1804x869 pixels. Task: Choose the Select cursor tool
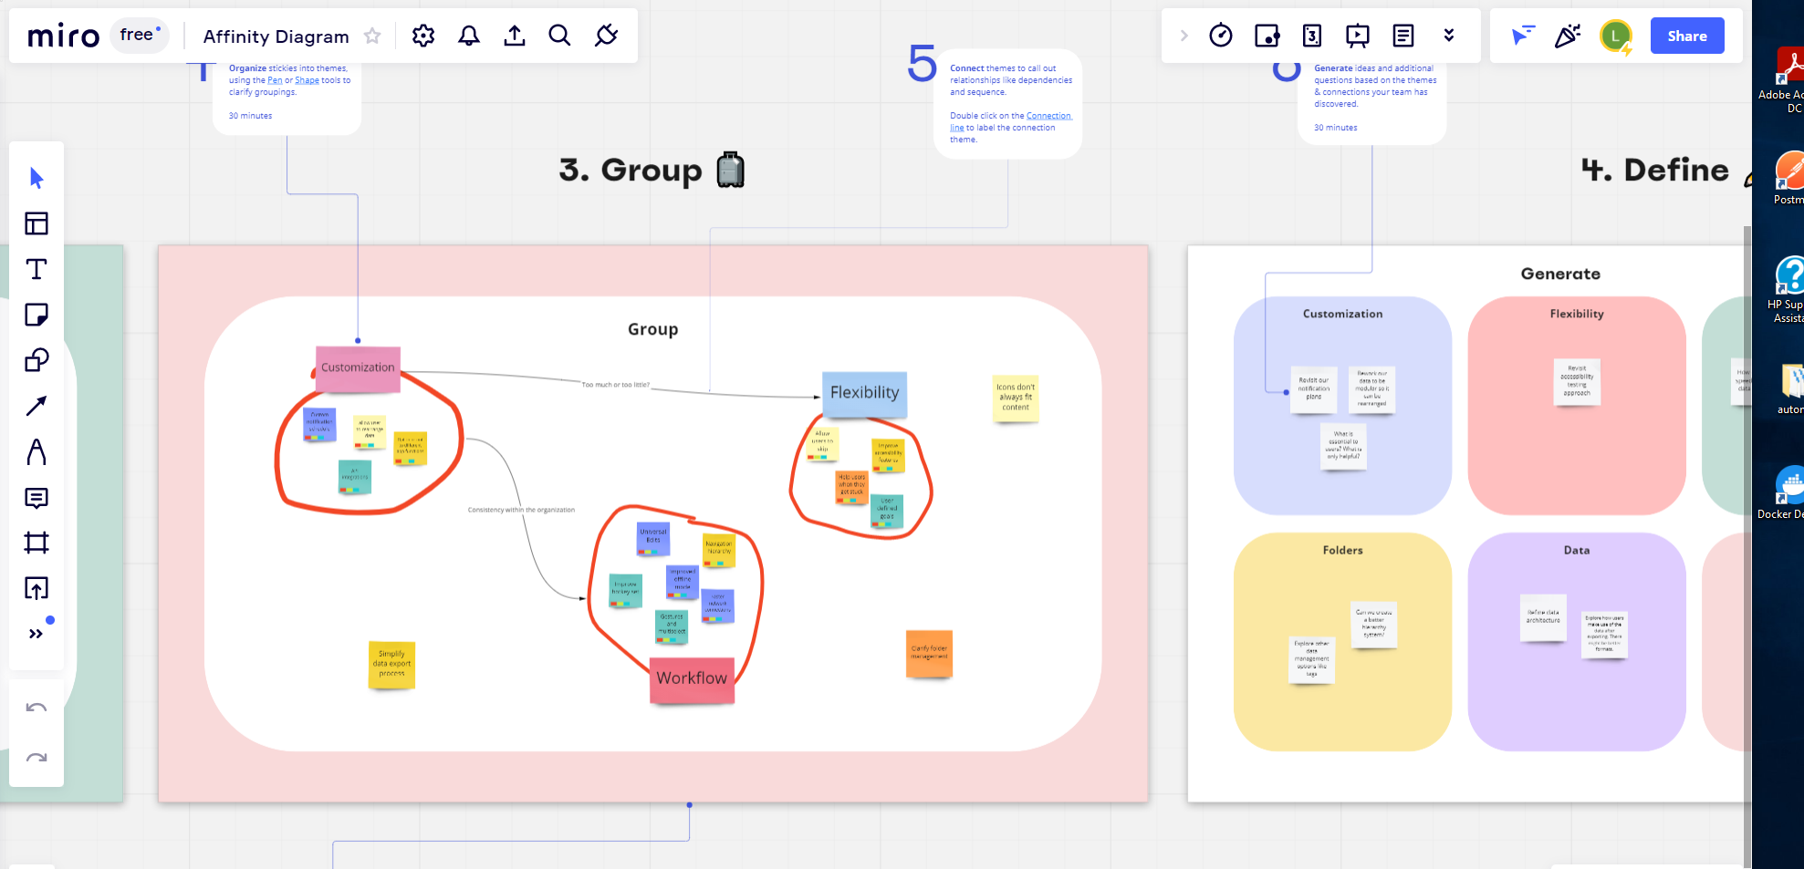click(x=36, y=178)
